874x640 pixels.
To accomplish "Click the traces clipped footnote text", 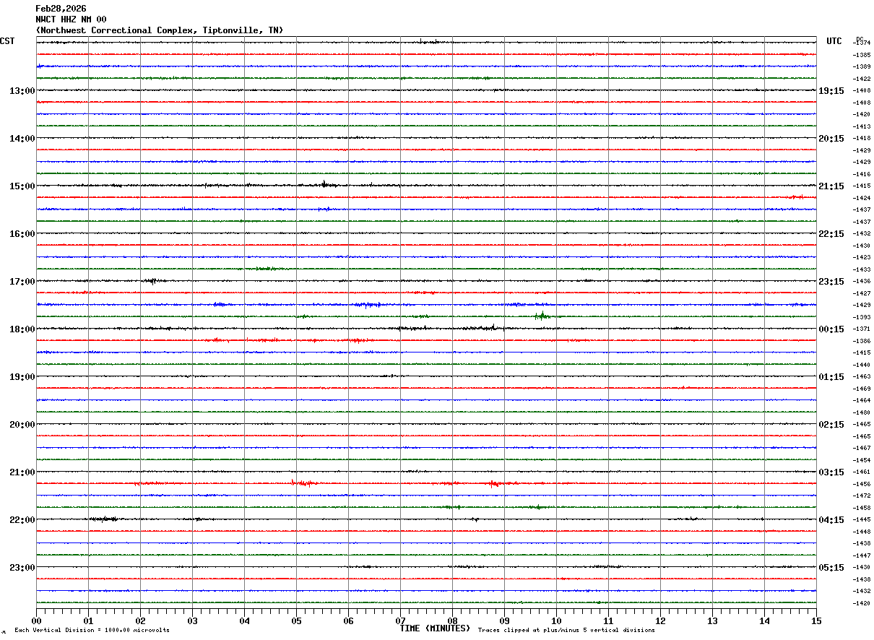I will (566, 631).
